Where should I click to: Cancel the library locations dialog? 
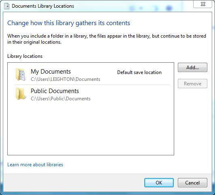(x=192, y=182)
